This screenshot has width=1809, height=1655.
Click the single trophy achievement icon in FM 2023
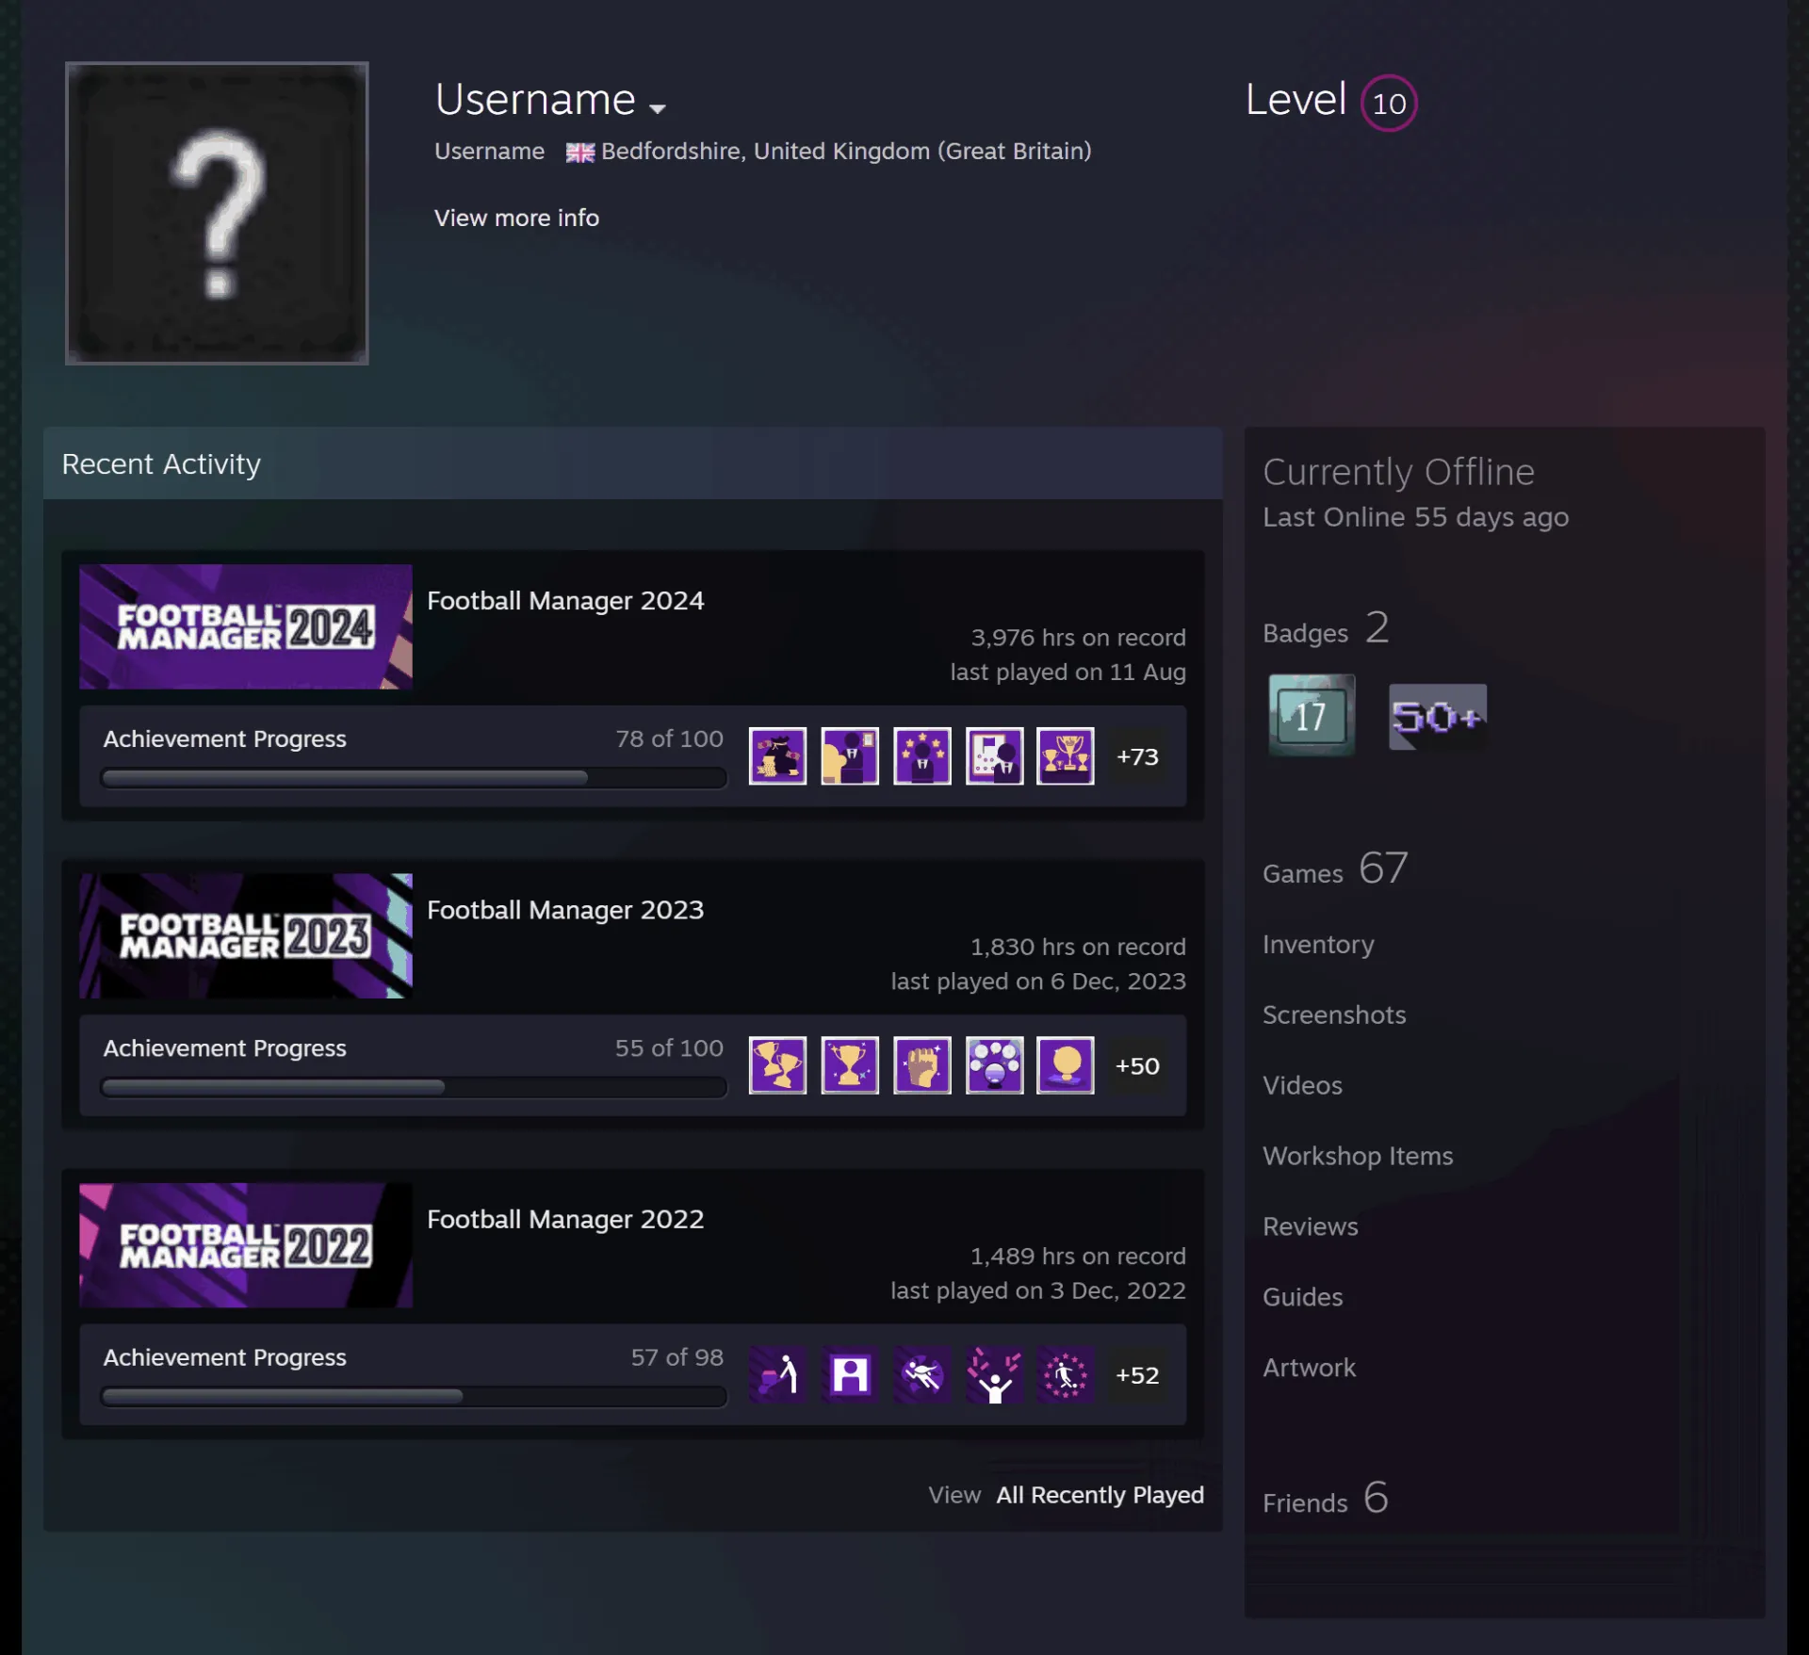(x=850, y=1065)
